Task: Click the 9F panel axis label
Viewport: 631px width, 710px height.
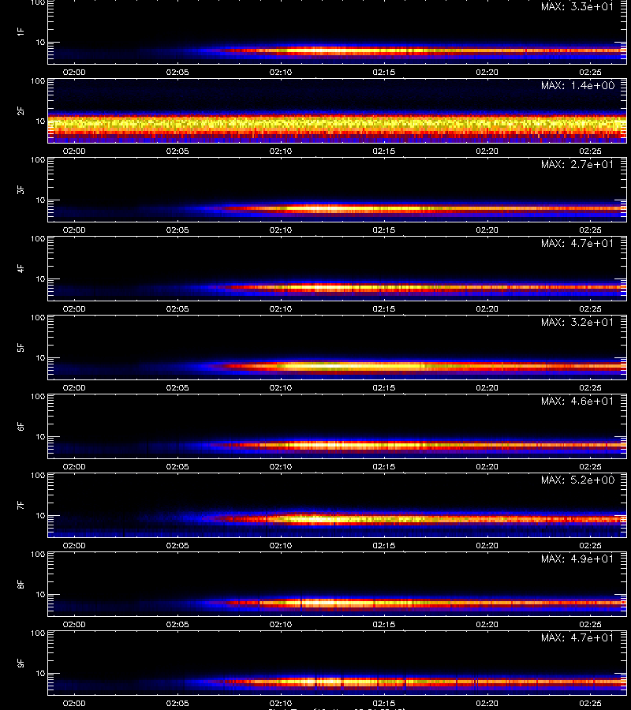Action: [x=21, y=663]
